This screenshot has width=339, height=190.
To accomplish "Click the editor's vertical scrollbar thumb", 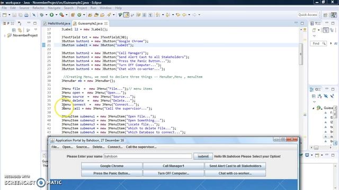I will tap(301, 54).
